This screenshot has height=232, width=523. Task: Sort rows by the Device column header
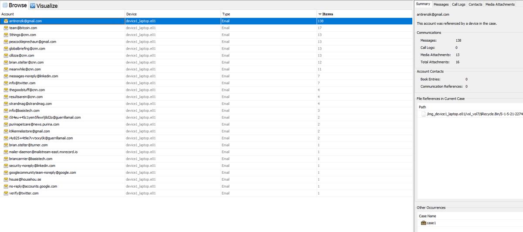point(131,14)
